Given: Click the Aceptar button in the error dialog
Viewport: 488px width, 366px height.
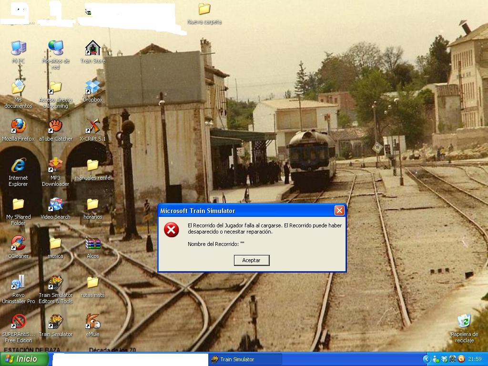Looking at the screenshot, I should [x=251, y=260].
